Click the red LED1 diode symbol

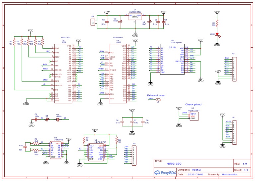pos(217,34)
